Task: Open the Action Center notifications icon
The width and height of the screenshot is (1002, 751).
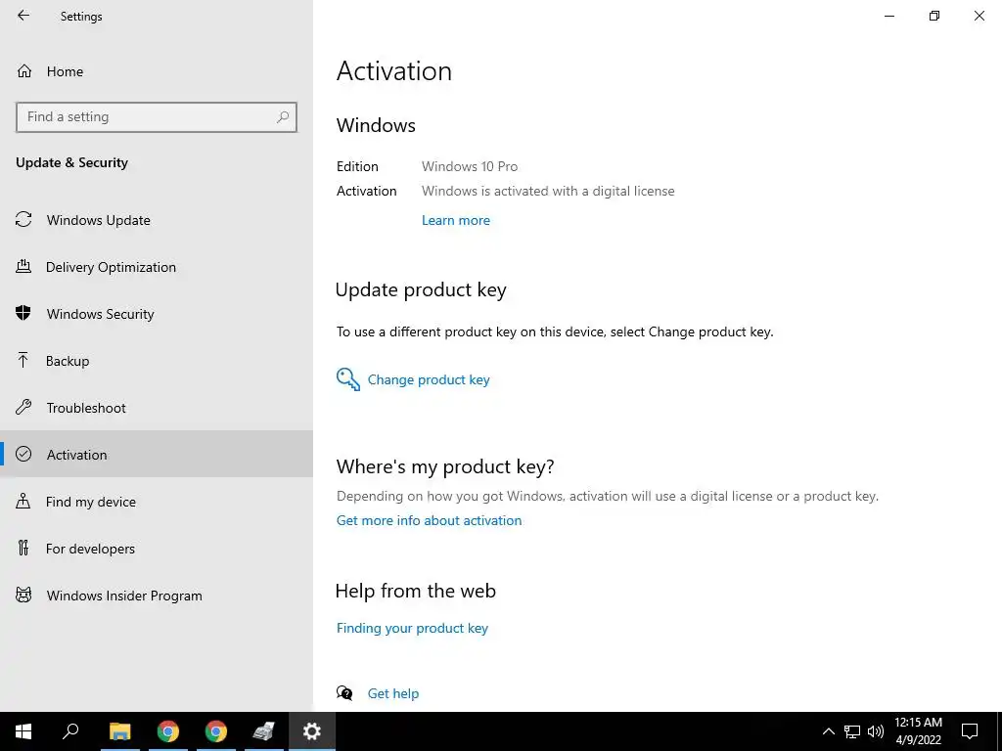Action: [970, 731]
